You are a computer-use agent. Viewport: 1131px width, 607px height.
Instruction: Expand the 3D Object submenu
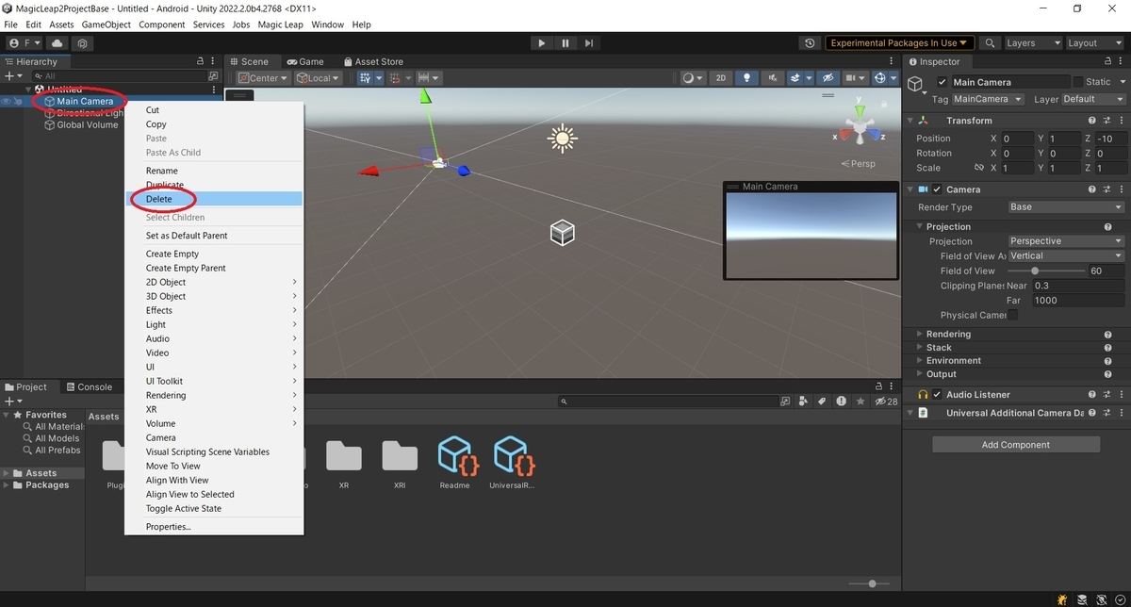point(214,296)
